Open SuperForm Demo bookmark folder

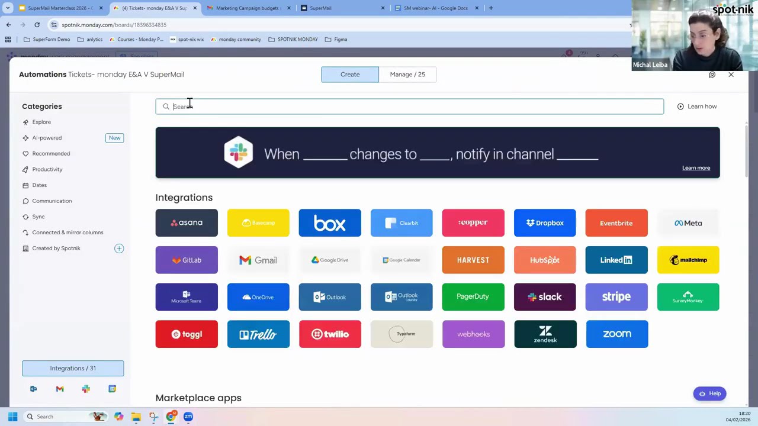point(47,39)
